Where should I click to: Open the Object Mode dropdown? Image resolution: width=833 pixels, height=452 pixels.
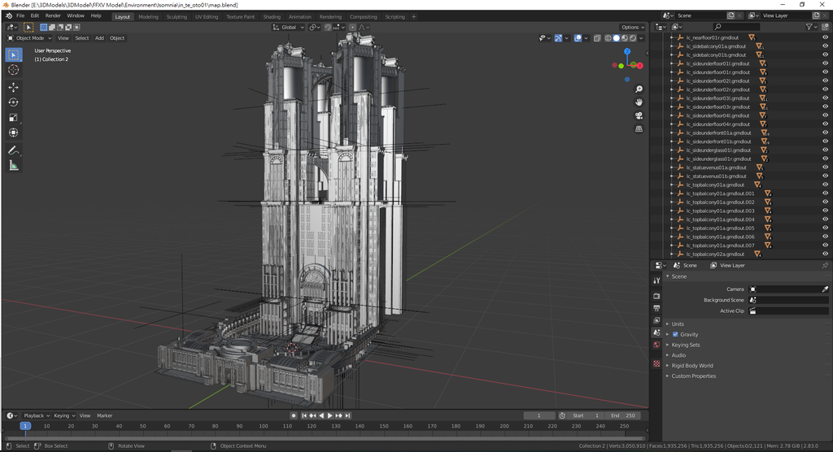point(29,38)
